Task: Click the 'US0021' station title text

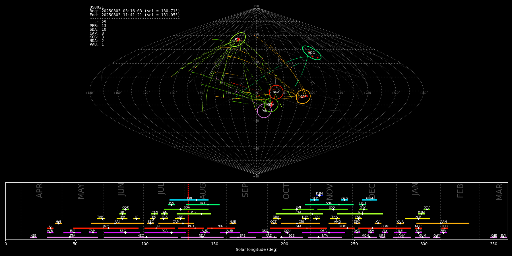Action: point(97,7)
